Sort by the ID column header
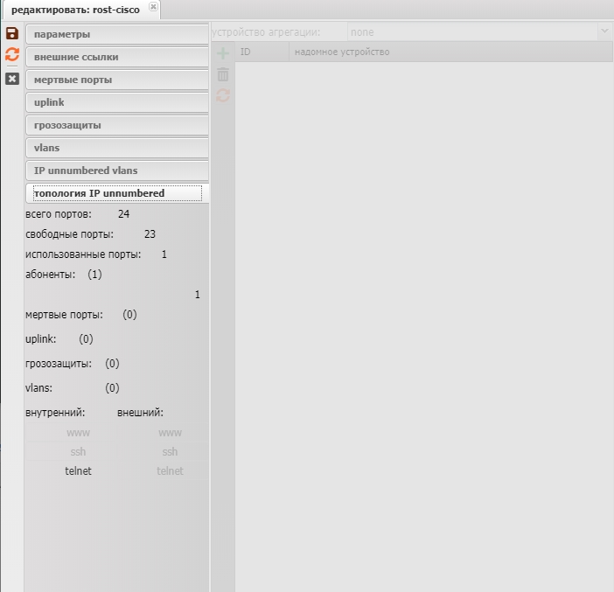Image resolution: width=614 pixels, height=592 pixels. coord(262,52)
